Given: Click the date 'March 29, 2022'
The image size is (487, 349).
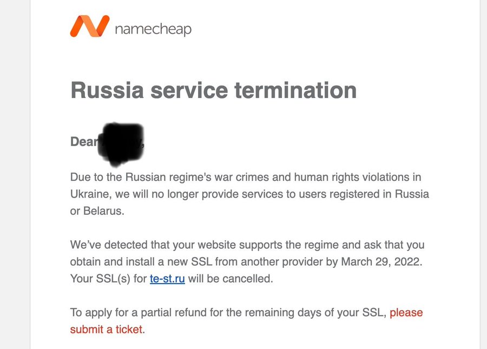Looking at the screenshot, I should (x=380, y=262).
